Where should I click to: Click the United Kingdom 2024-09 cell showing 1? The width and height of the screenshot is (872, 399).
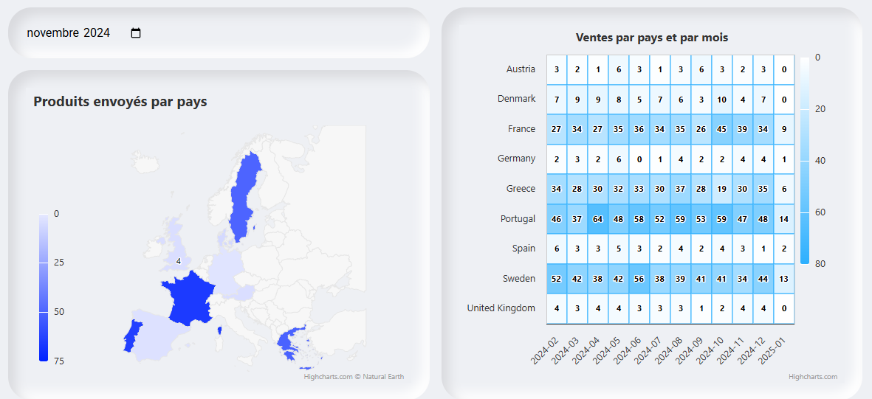(x=701, y=308)
